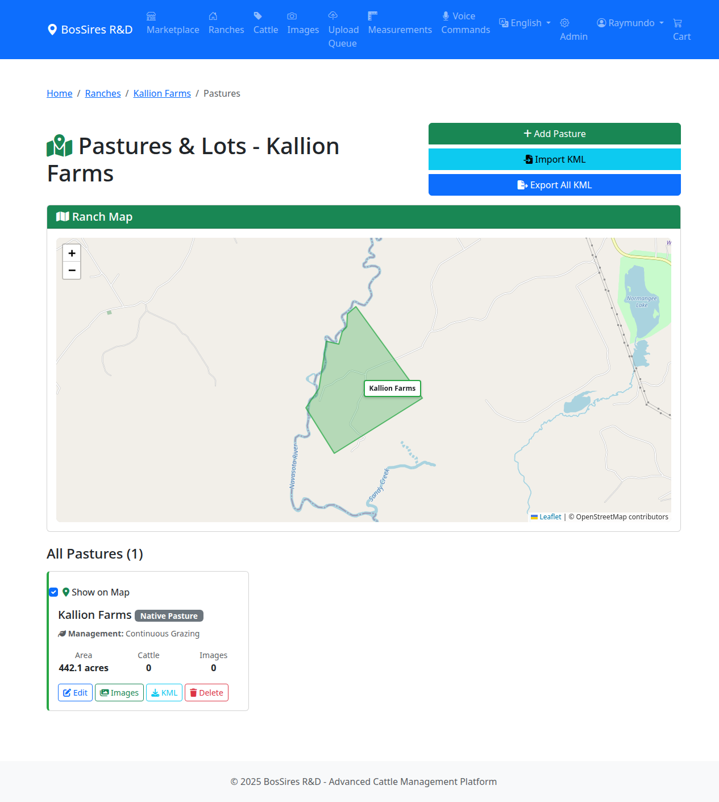This screenshot has width=719, height=802.
Task: Click the Kallion Farms label on the map
Action: click(x=392, y=388)
